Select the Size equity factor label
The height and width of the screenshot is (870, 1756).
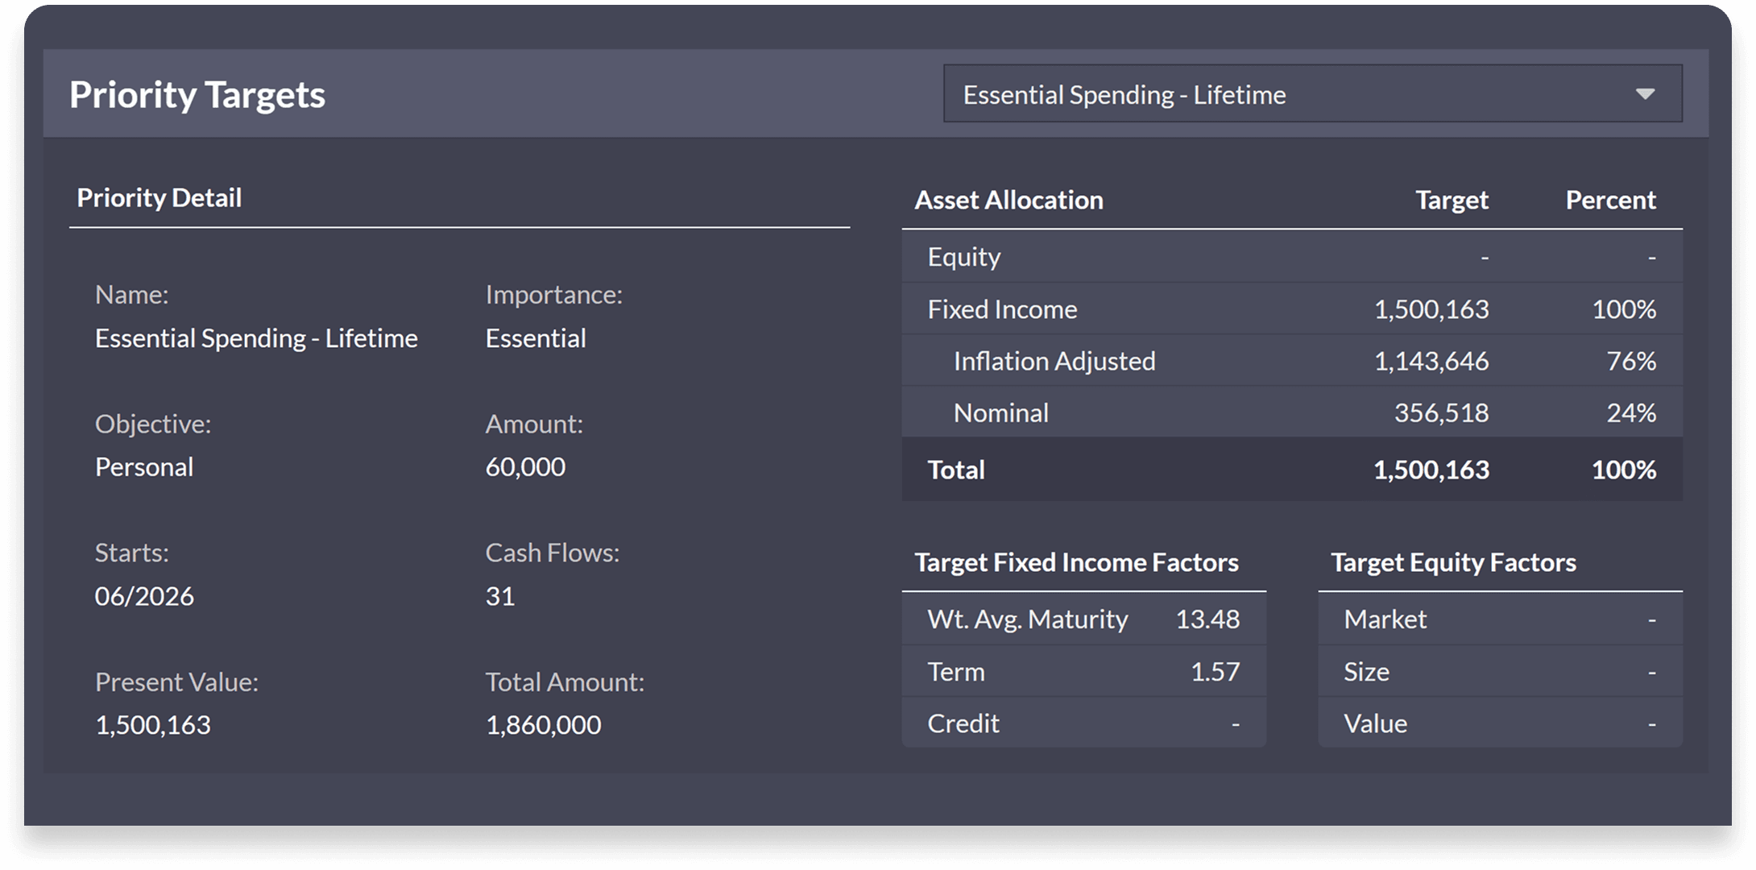(x=1366, y=672)
